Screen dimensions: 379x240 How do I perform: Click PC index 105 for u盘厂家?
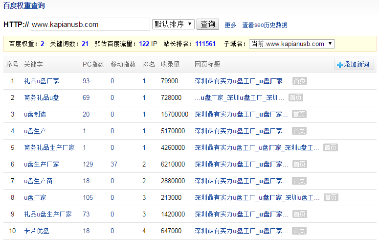88,197
